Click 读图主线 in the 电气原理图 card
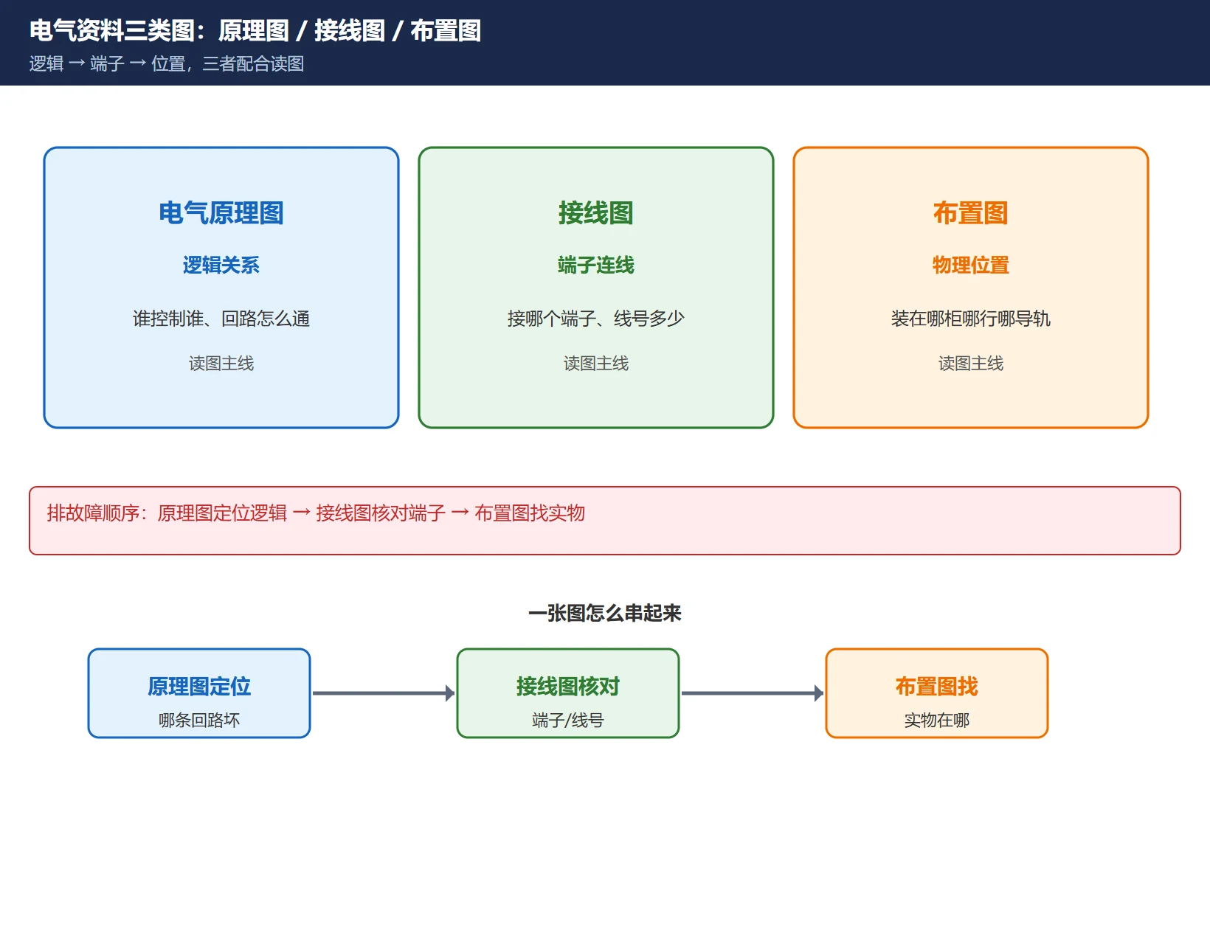Image resolution: width=1210 pixels, height=944 pixels. pos(221,364)
